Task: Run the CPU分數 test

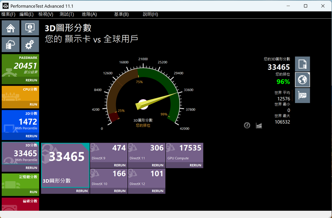Action: click(34, 104)
